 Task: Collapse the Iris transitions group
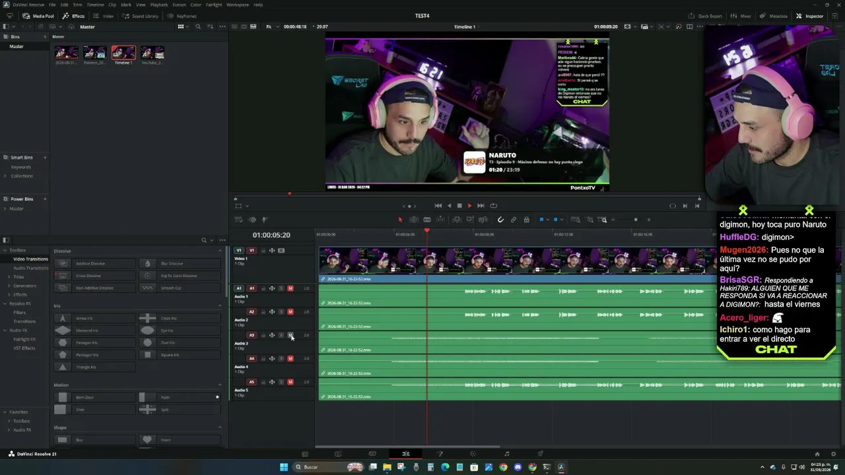(220, 306)
